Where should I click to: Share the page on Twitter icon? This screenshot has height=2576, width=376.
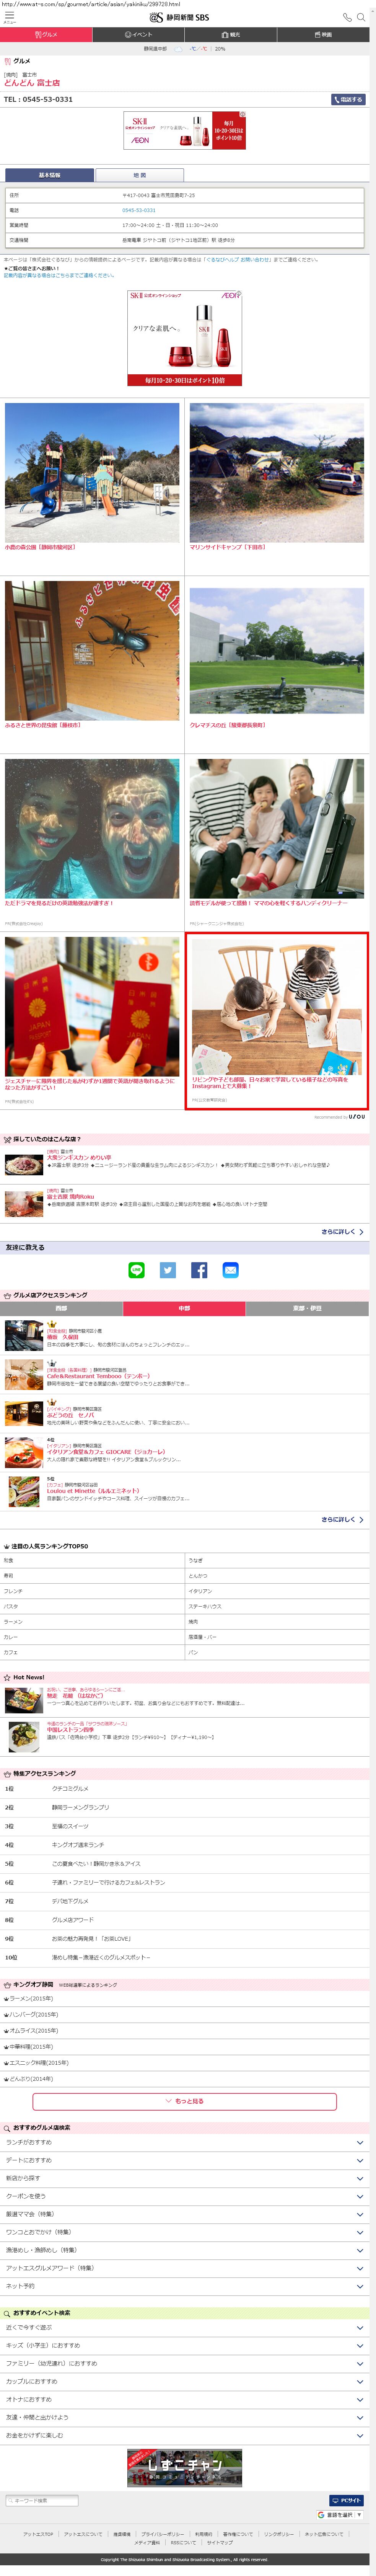[168, 1270]
